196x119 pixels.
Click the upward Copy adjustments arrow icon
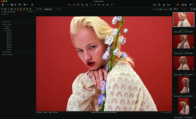point(190,5)
